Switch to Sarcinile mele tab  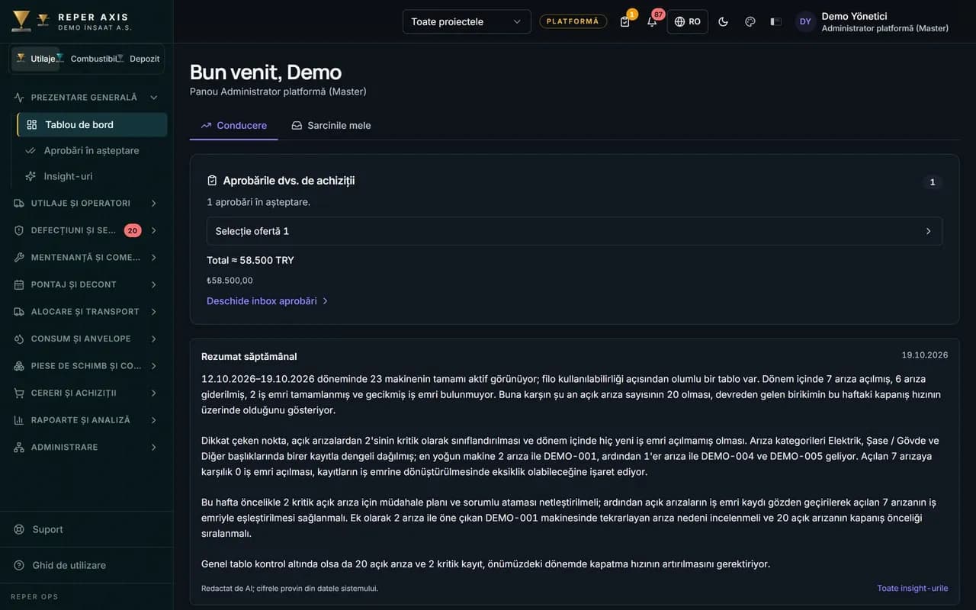pos(331,125)
